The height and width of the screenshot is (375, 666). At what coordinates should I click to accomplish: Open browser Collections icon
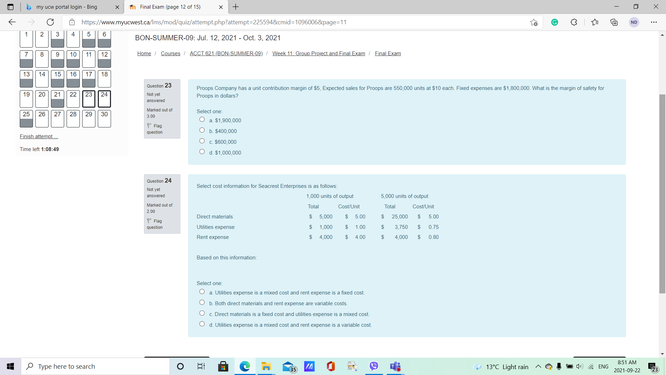pyautogui.click(x=614, y=22)
